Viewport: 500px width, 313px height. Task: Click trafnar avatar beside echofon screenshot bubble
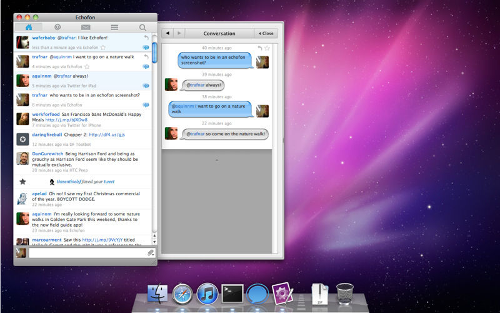click(x=262, y=62)
